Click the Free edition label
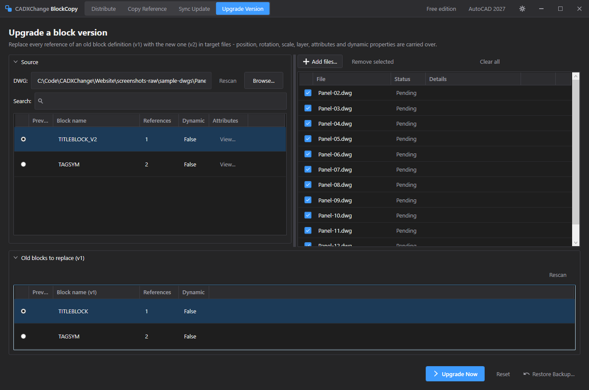The image size is (589, 390). tap(441, 9)
